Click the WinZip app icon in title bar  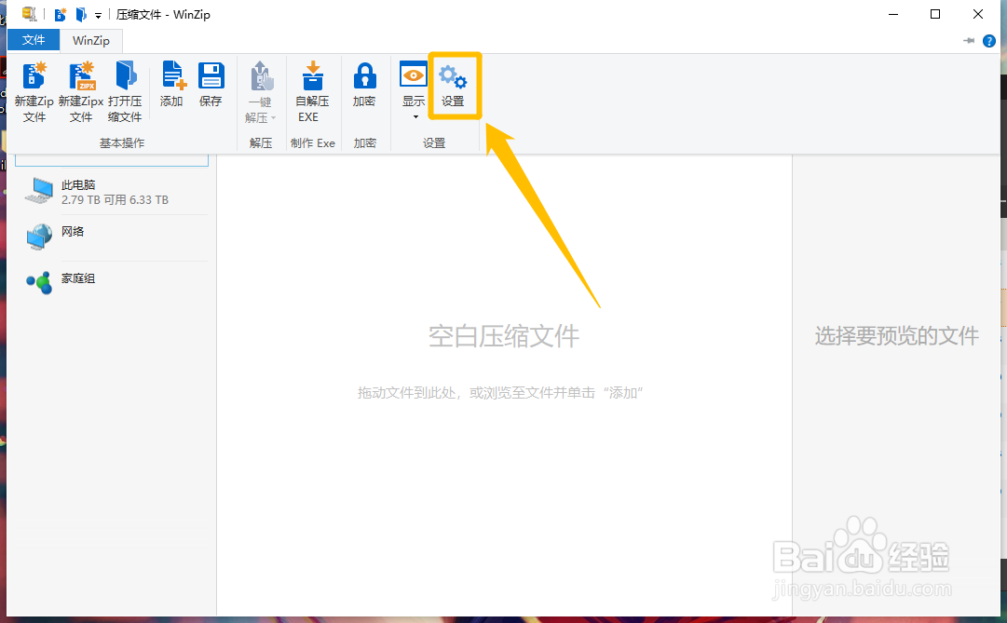(29, 13)
